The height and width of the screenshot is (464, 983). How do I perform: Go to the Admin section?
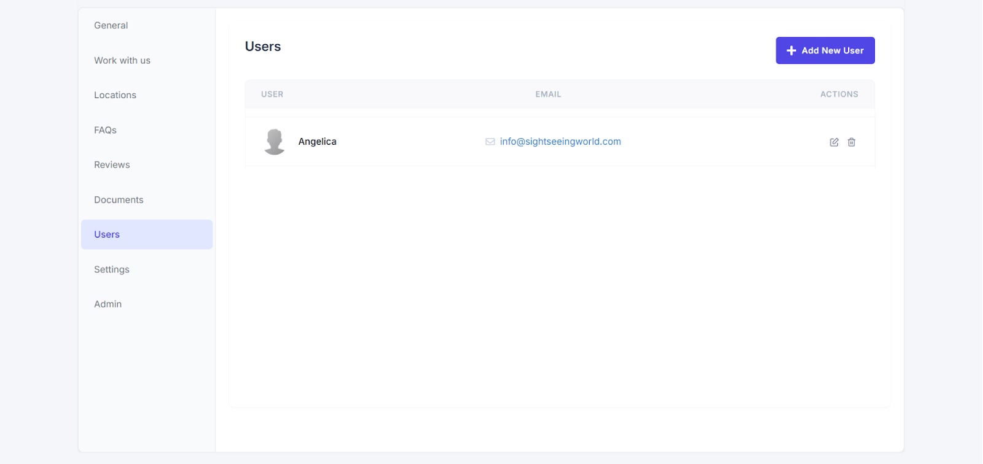point(108,304)
